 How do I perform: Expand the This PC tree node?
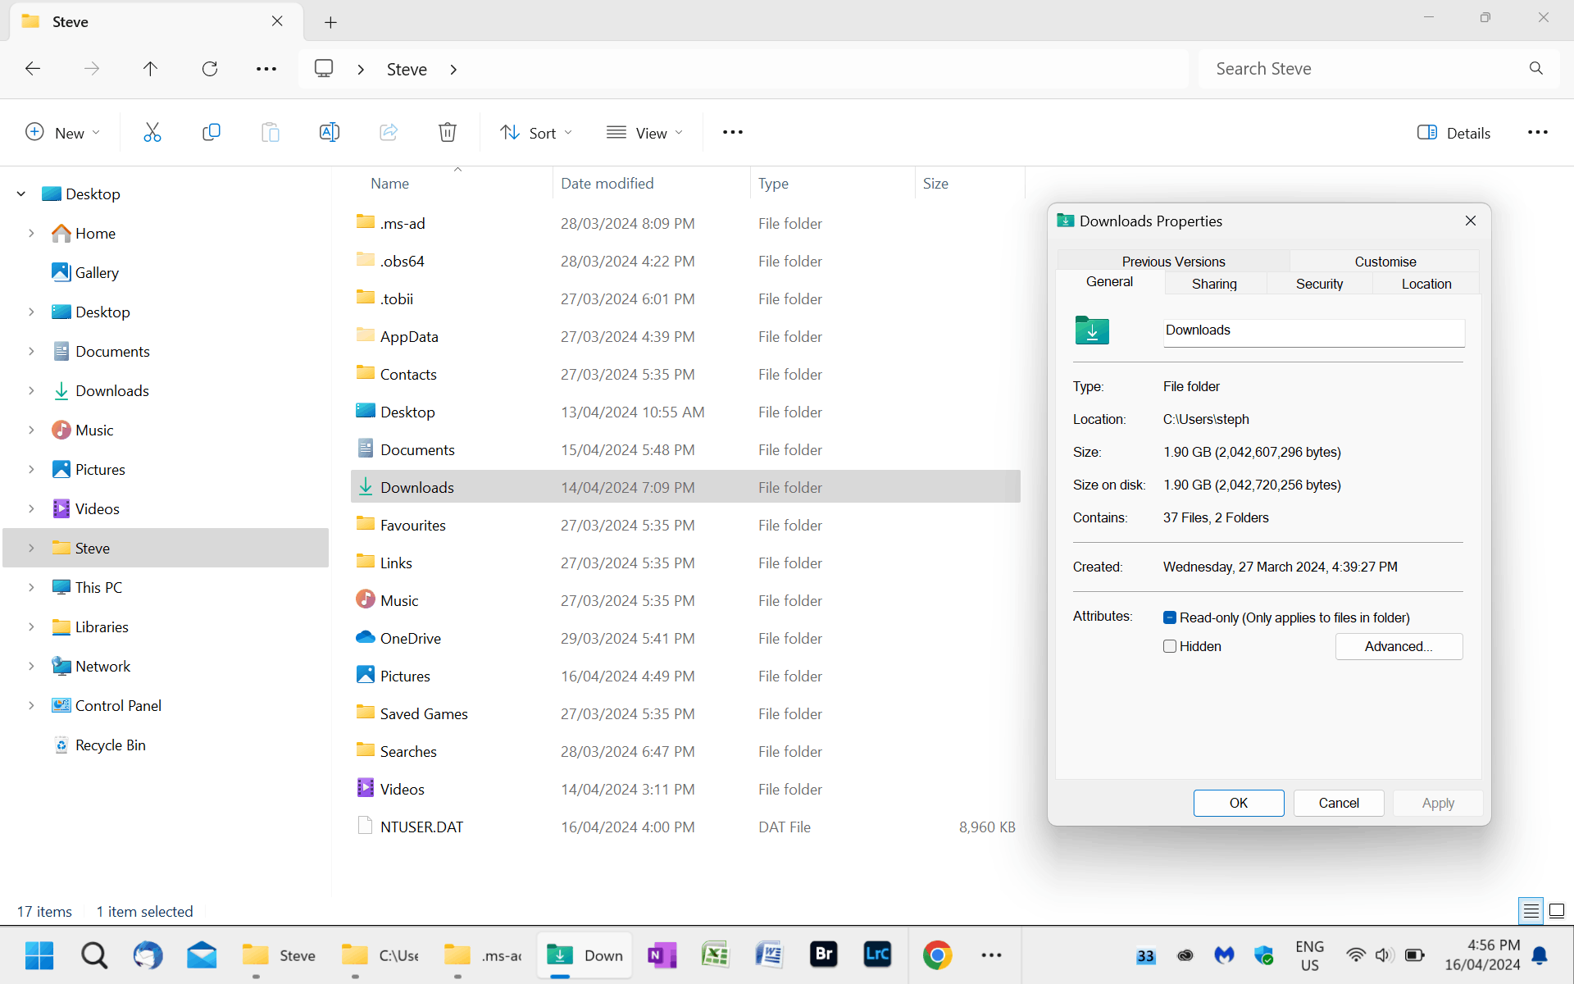31,588
